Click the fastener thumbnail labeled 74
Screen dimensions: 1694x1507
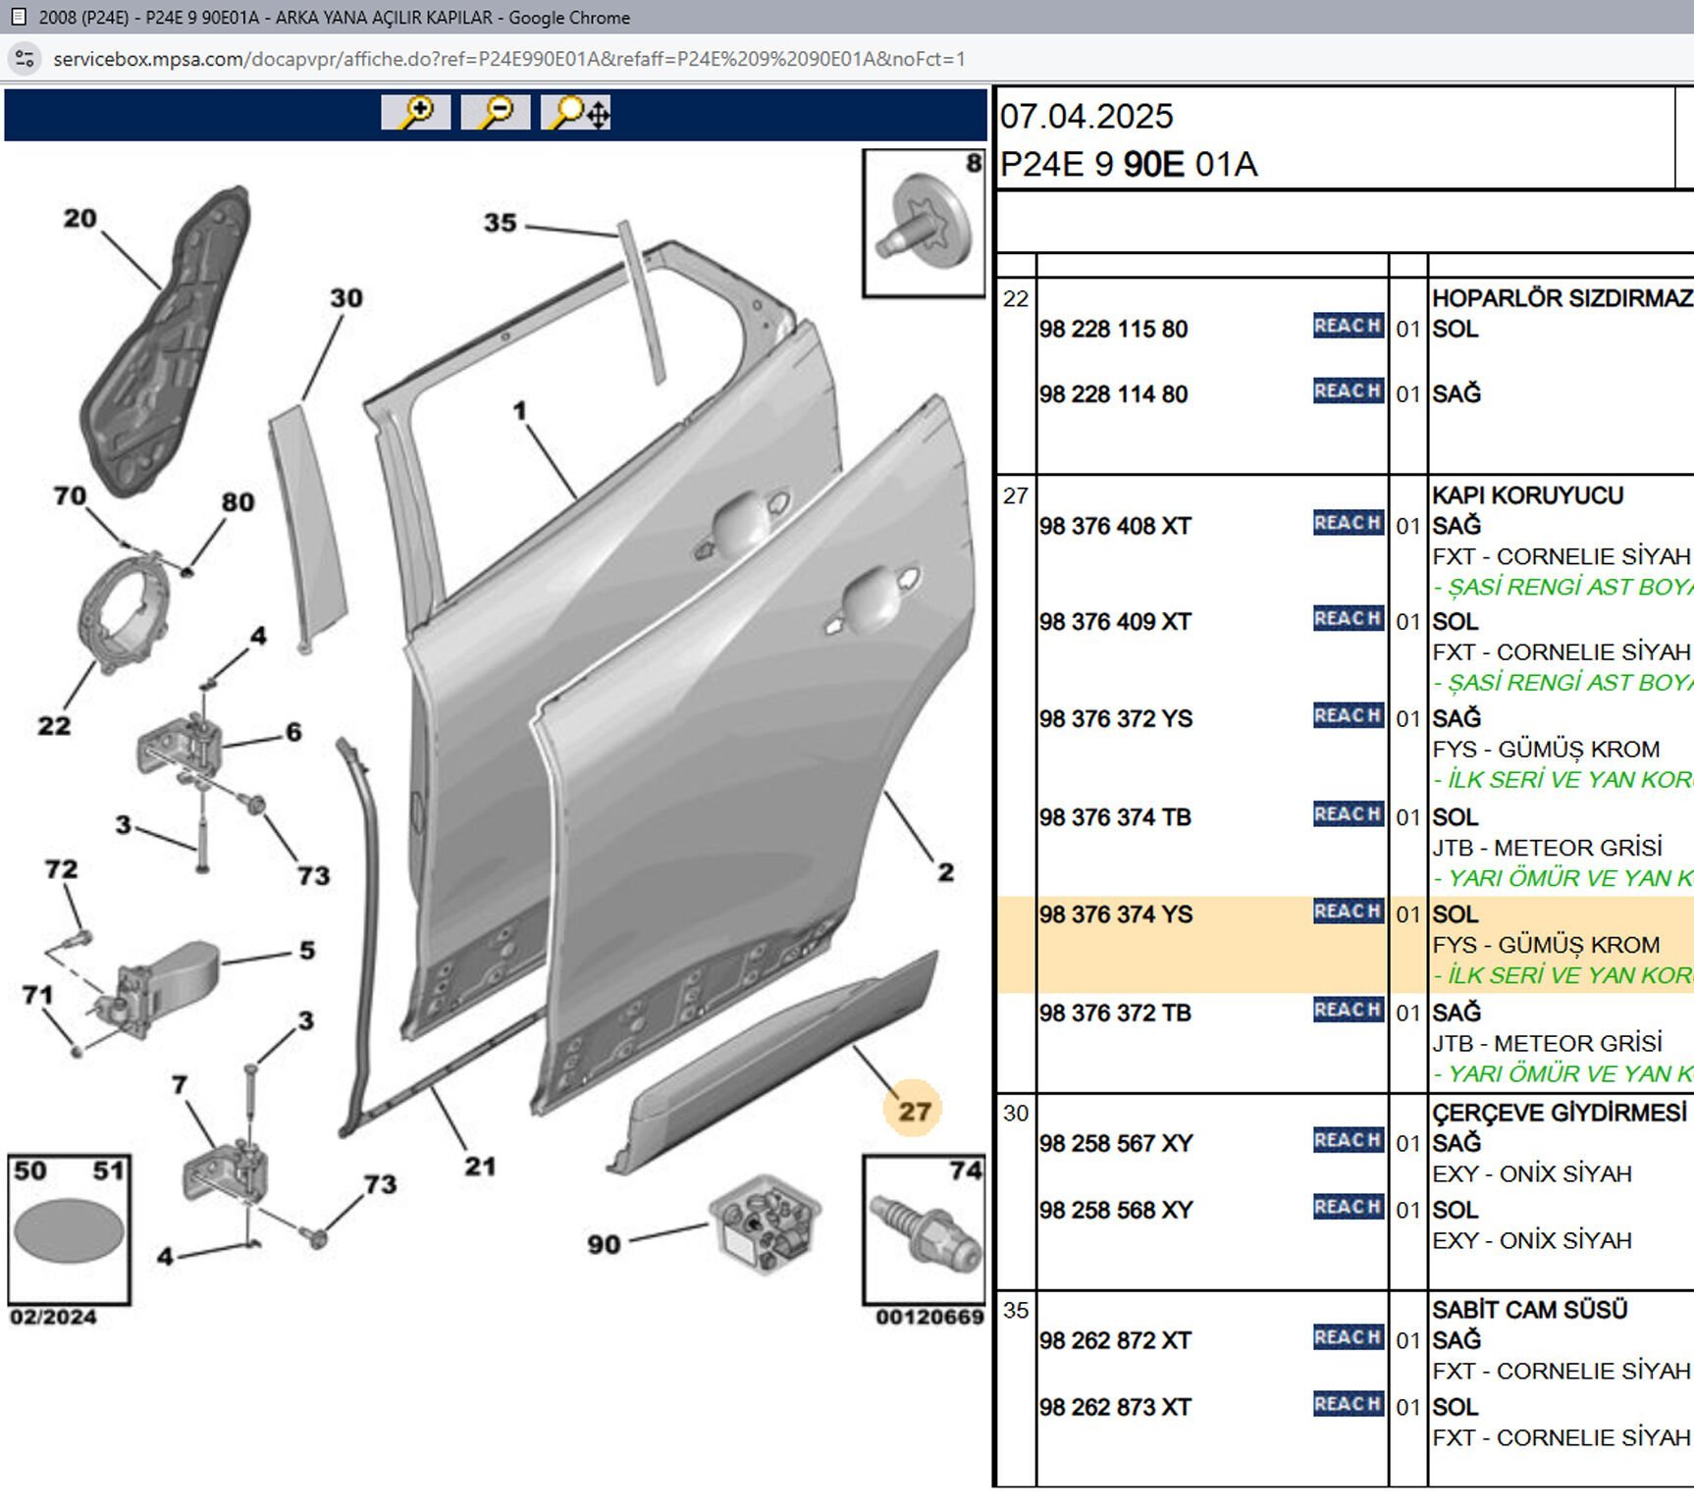click(924, 1230)
